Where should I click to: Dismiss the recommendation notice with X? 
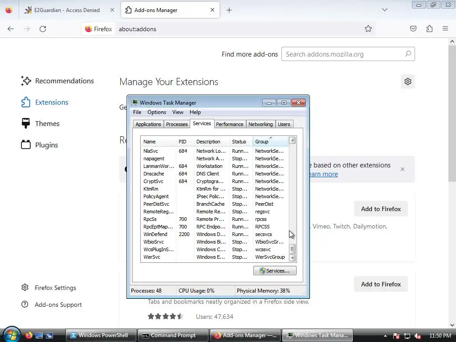tap(403, 169)
